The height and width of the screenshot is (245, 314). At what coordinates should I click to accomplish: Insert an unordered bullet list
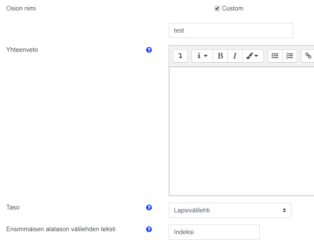(x=275, y=56)
